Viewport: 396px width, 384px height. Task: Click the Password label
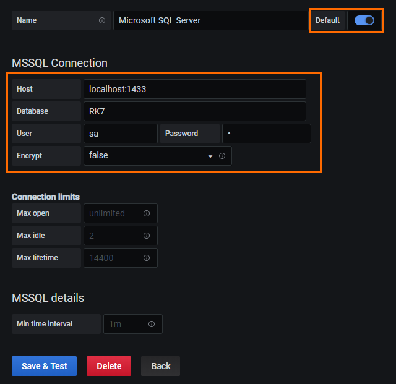click(181, 134)
